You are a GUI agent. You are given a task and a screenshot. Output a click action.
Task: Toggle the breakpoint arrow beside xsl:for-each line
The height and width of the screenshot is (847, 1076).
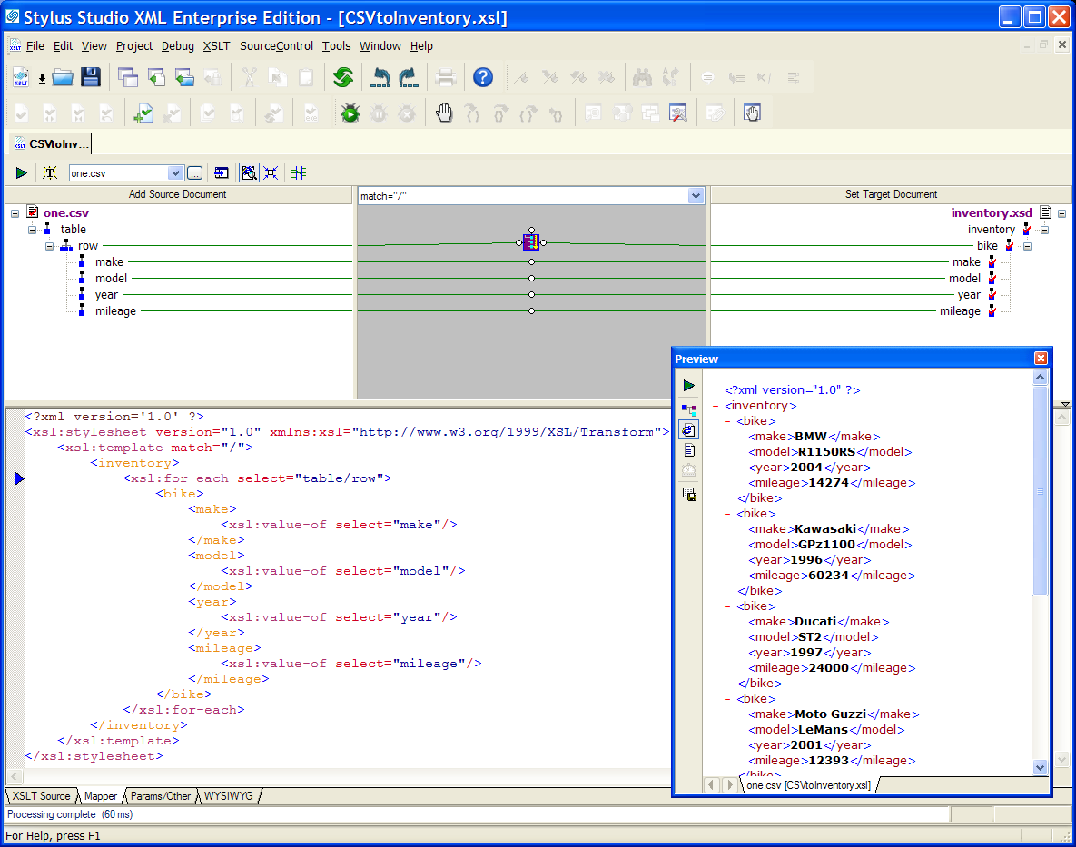[x=18, y=478]
